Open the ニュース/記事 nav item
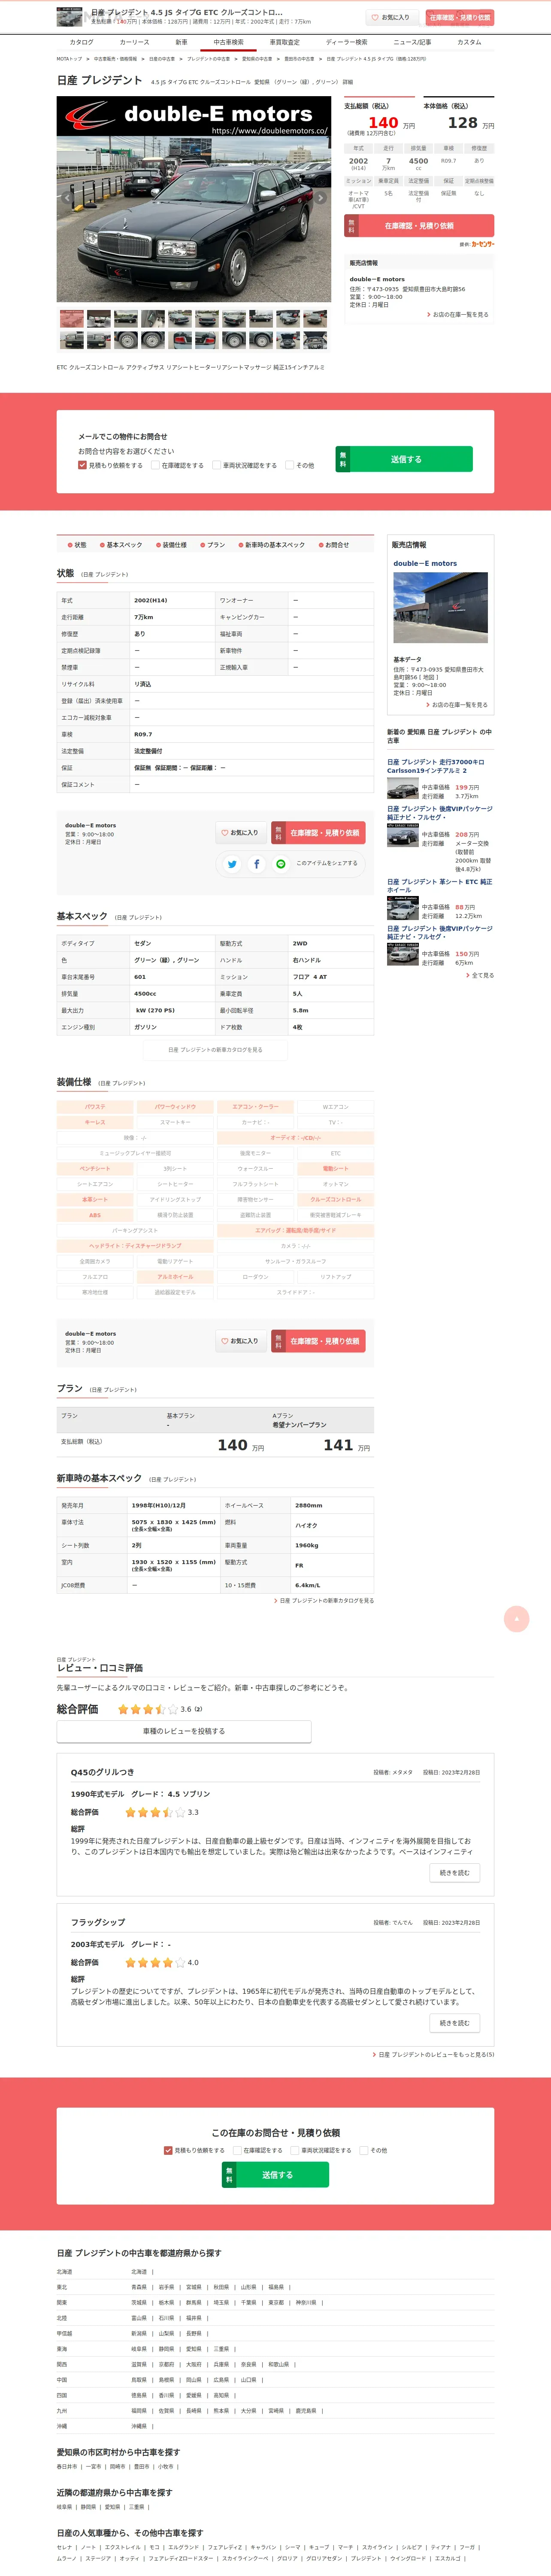Viewport: 551px width, 2576px height. pos(412,42)
